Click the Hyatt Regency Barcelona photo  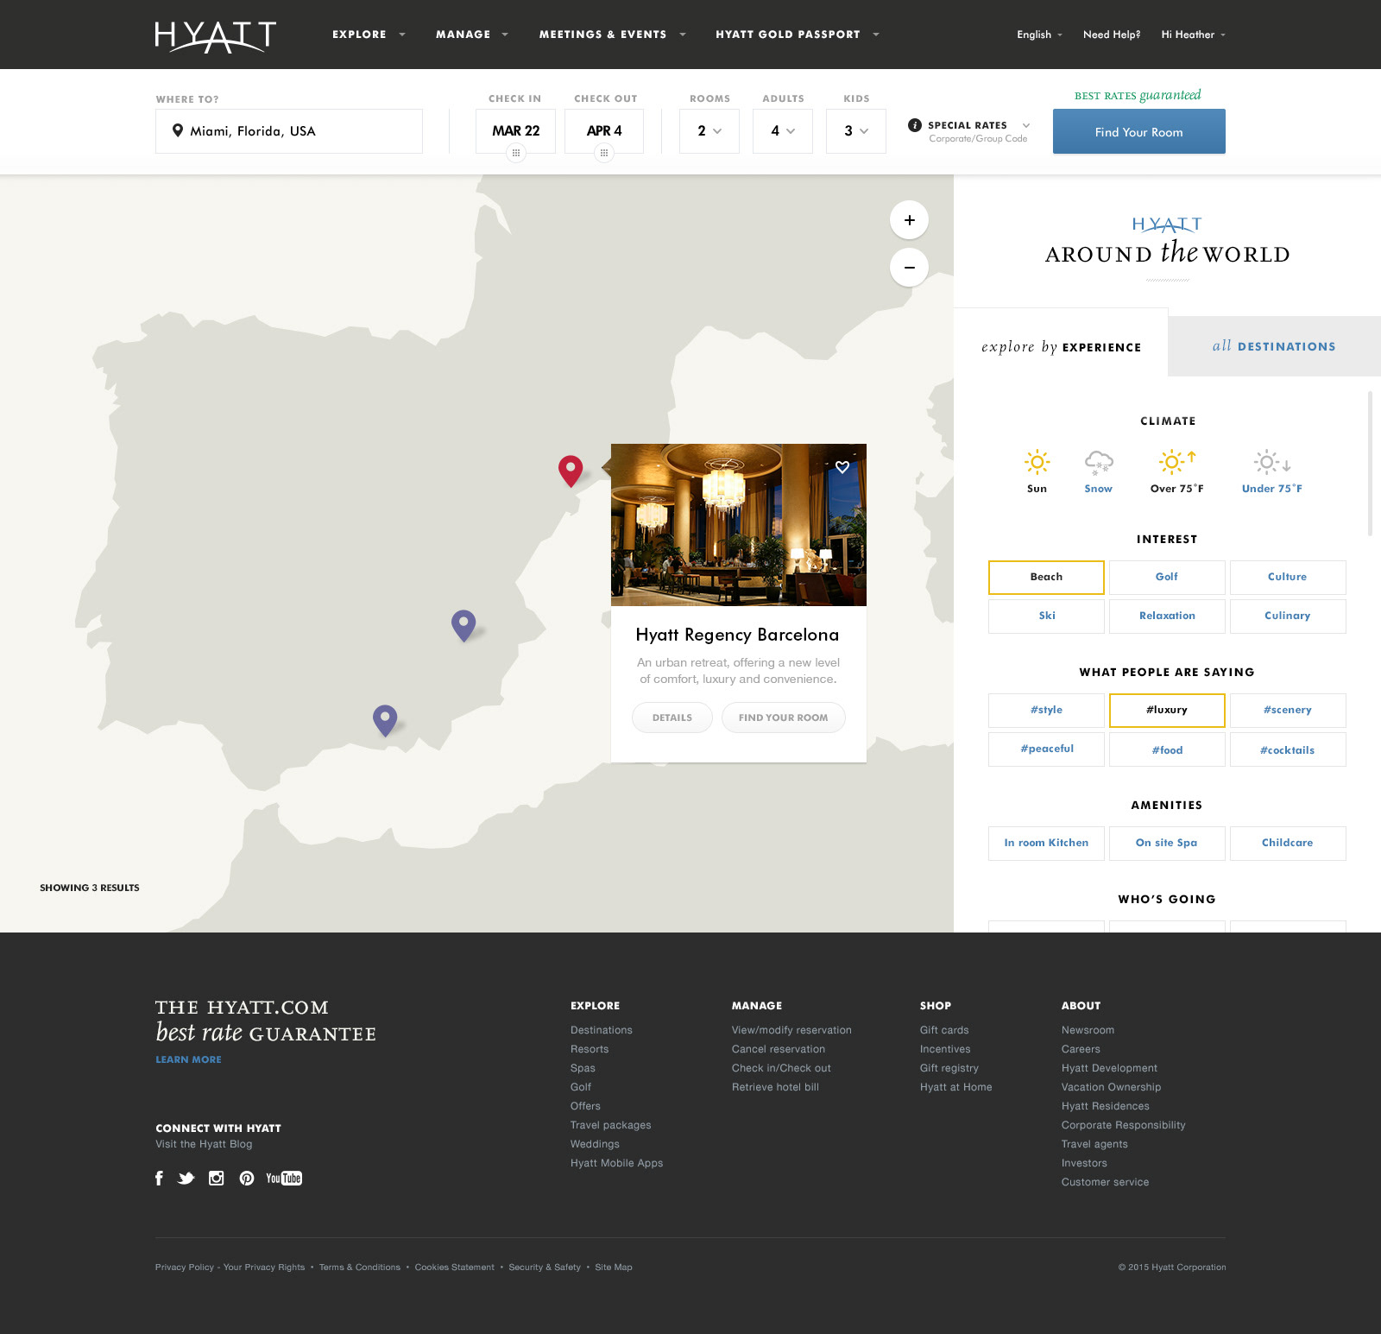tap(739, 525)
